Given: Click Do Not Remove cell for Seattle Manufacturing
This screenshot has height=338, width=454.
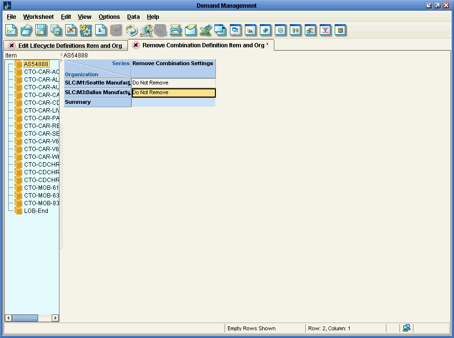Looking at the screenshot, I should pos(173,83).
